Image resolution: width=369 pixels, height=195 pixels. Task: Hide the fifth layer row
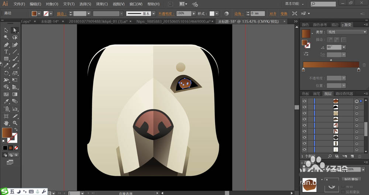[304, 125]
